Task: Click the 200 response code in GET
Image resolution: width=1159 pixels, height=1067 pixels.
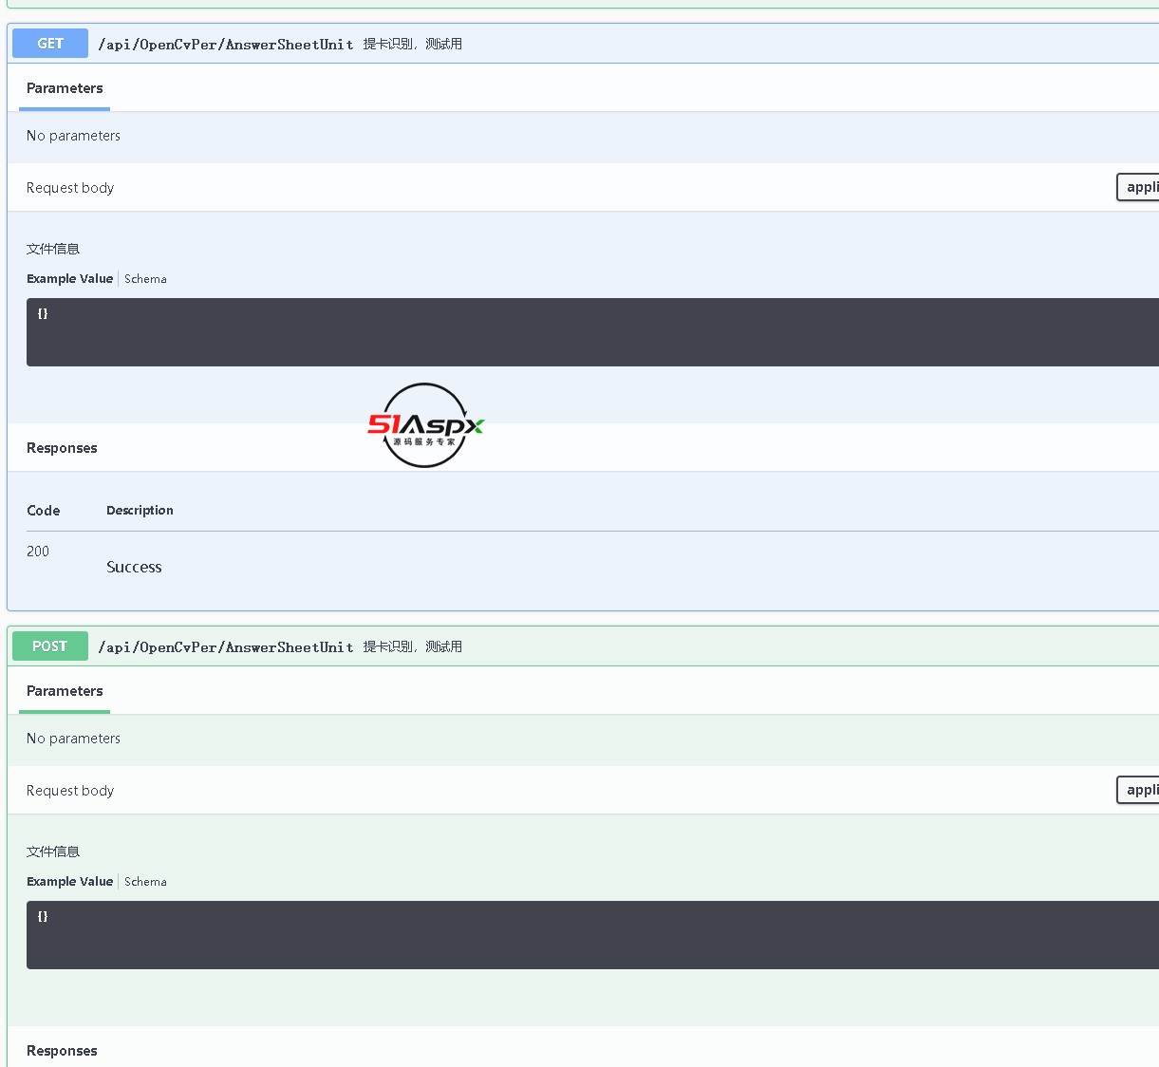Action: pos(38,552)
